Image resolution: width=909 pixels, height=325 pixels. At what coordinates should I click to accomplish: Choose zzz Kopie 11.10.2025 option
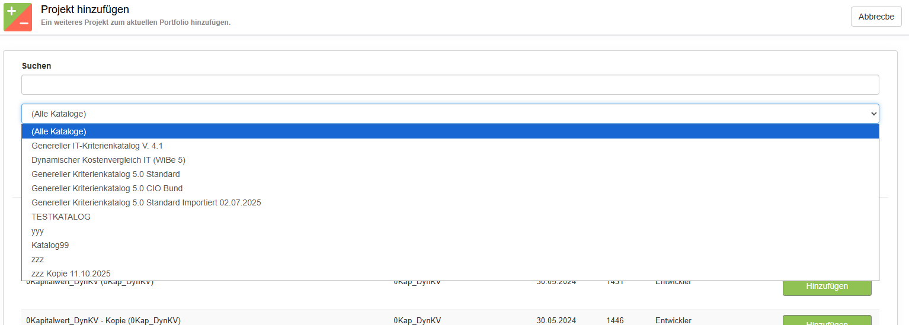pos(71,273)
